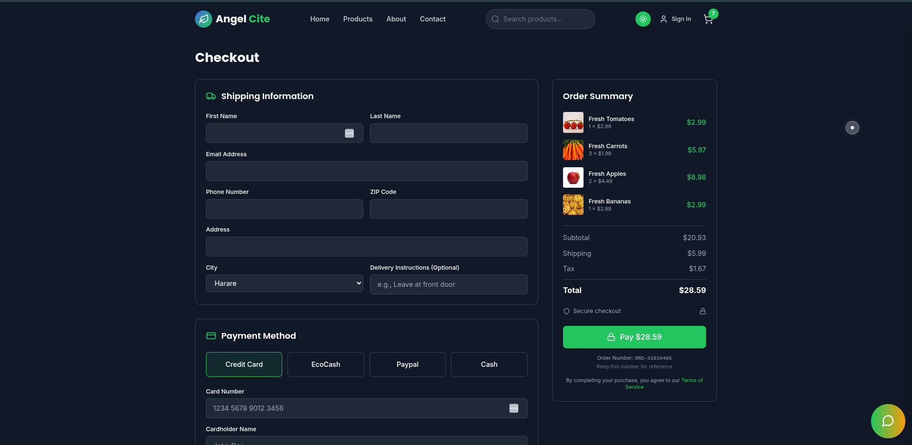Image resolution: width=912 pixels, height=445 pixels.
Task: Expand the City dropdown showing Harare
Action: point(284,283)
